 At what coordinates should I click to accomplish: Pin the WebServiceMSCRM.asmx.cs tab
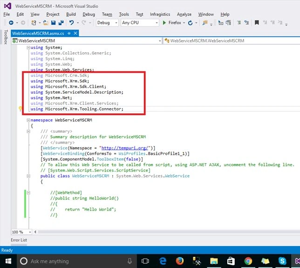69,33
